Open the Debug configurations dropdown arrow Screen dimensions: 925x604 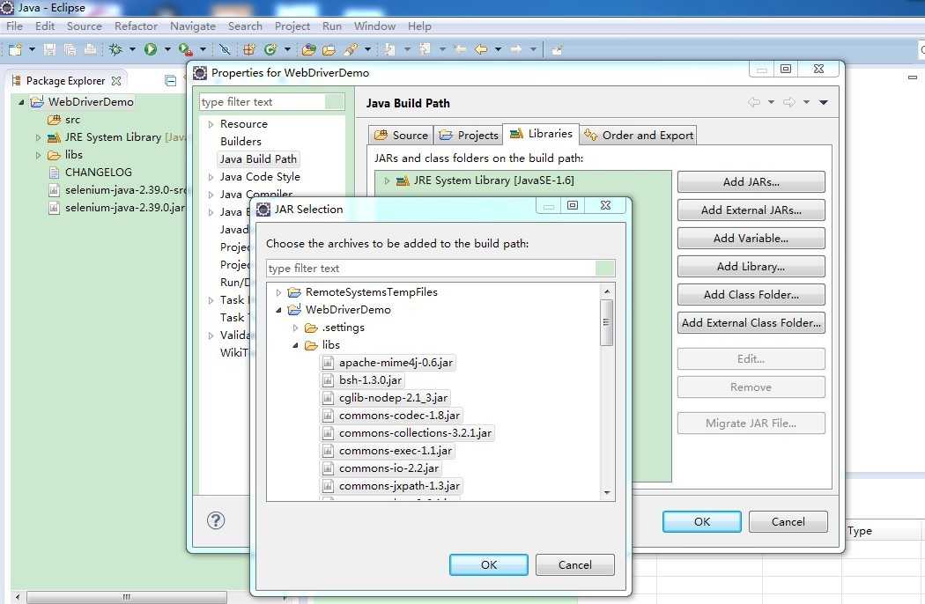(x=133, y=49)
